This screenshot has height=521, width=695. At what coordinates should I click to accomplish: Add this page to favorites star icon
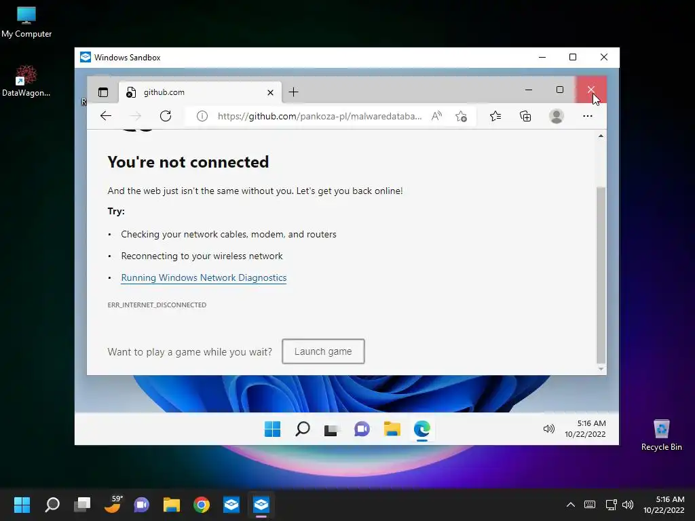click(461, 116)
